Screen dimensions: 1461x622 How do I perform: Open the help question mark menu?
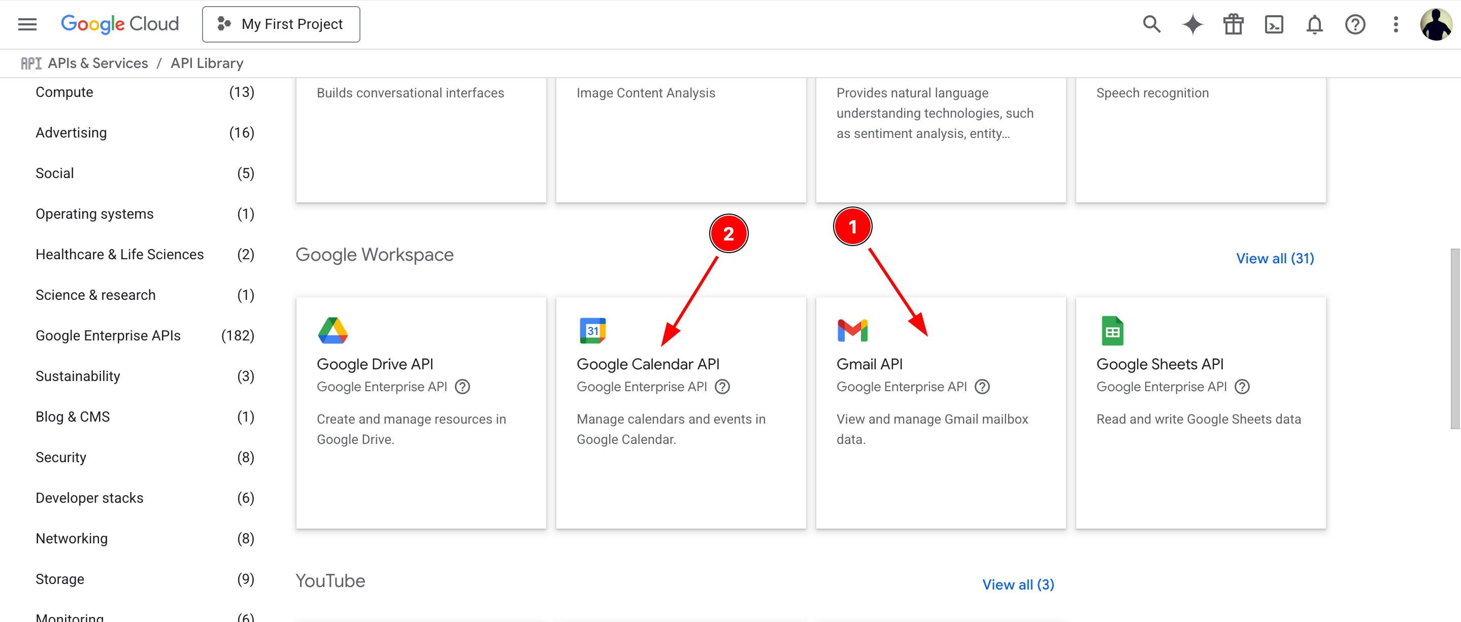pyautogui.click(x=1355, y=24)
